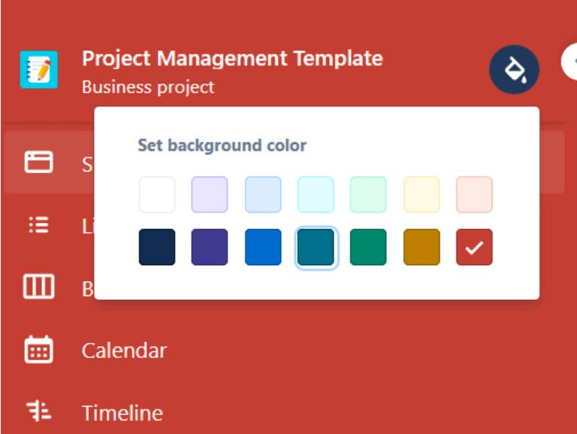Screen dimensions: 577x434
Task: Open Timeline via its icon
Action: click(x=38, y=412)
